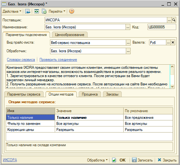The width and height of the screenshot is (180, 165).
Task: Click the Проверить соединение link
Action: [58, 60]
